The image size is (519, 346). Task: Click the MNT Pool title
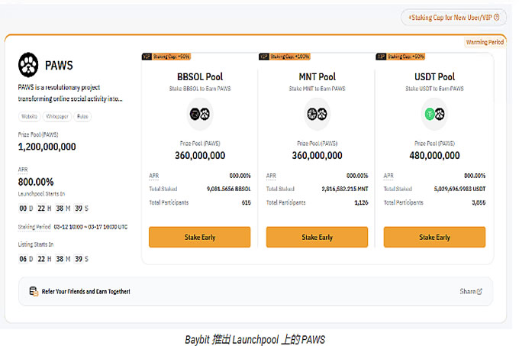(x=317, y=77)
